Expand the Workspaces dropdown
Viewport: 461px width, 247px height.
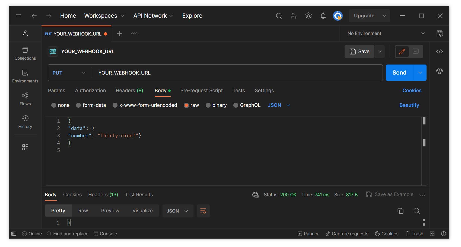(104, 16)
